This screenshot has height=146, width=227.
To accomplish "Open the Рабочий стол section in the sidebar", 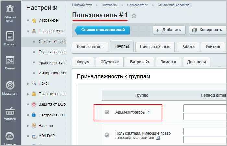I will pyautogui.click(x=10, y=13).
